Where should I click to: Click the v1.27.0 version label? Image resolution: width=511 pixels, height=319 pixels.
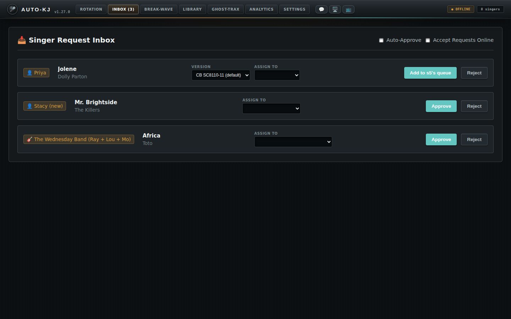[x=62, y=12]
